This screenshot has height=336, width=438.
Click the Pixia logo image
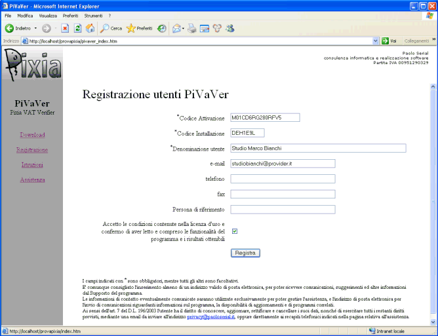pyautogui.click(x=32, y=65)
